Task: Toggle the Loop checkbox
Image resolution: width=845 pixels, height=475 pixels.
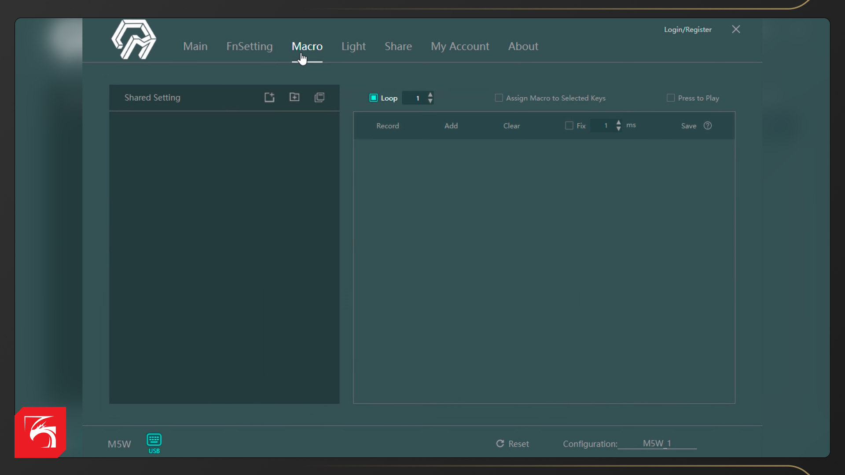Action: point(373,98)
